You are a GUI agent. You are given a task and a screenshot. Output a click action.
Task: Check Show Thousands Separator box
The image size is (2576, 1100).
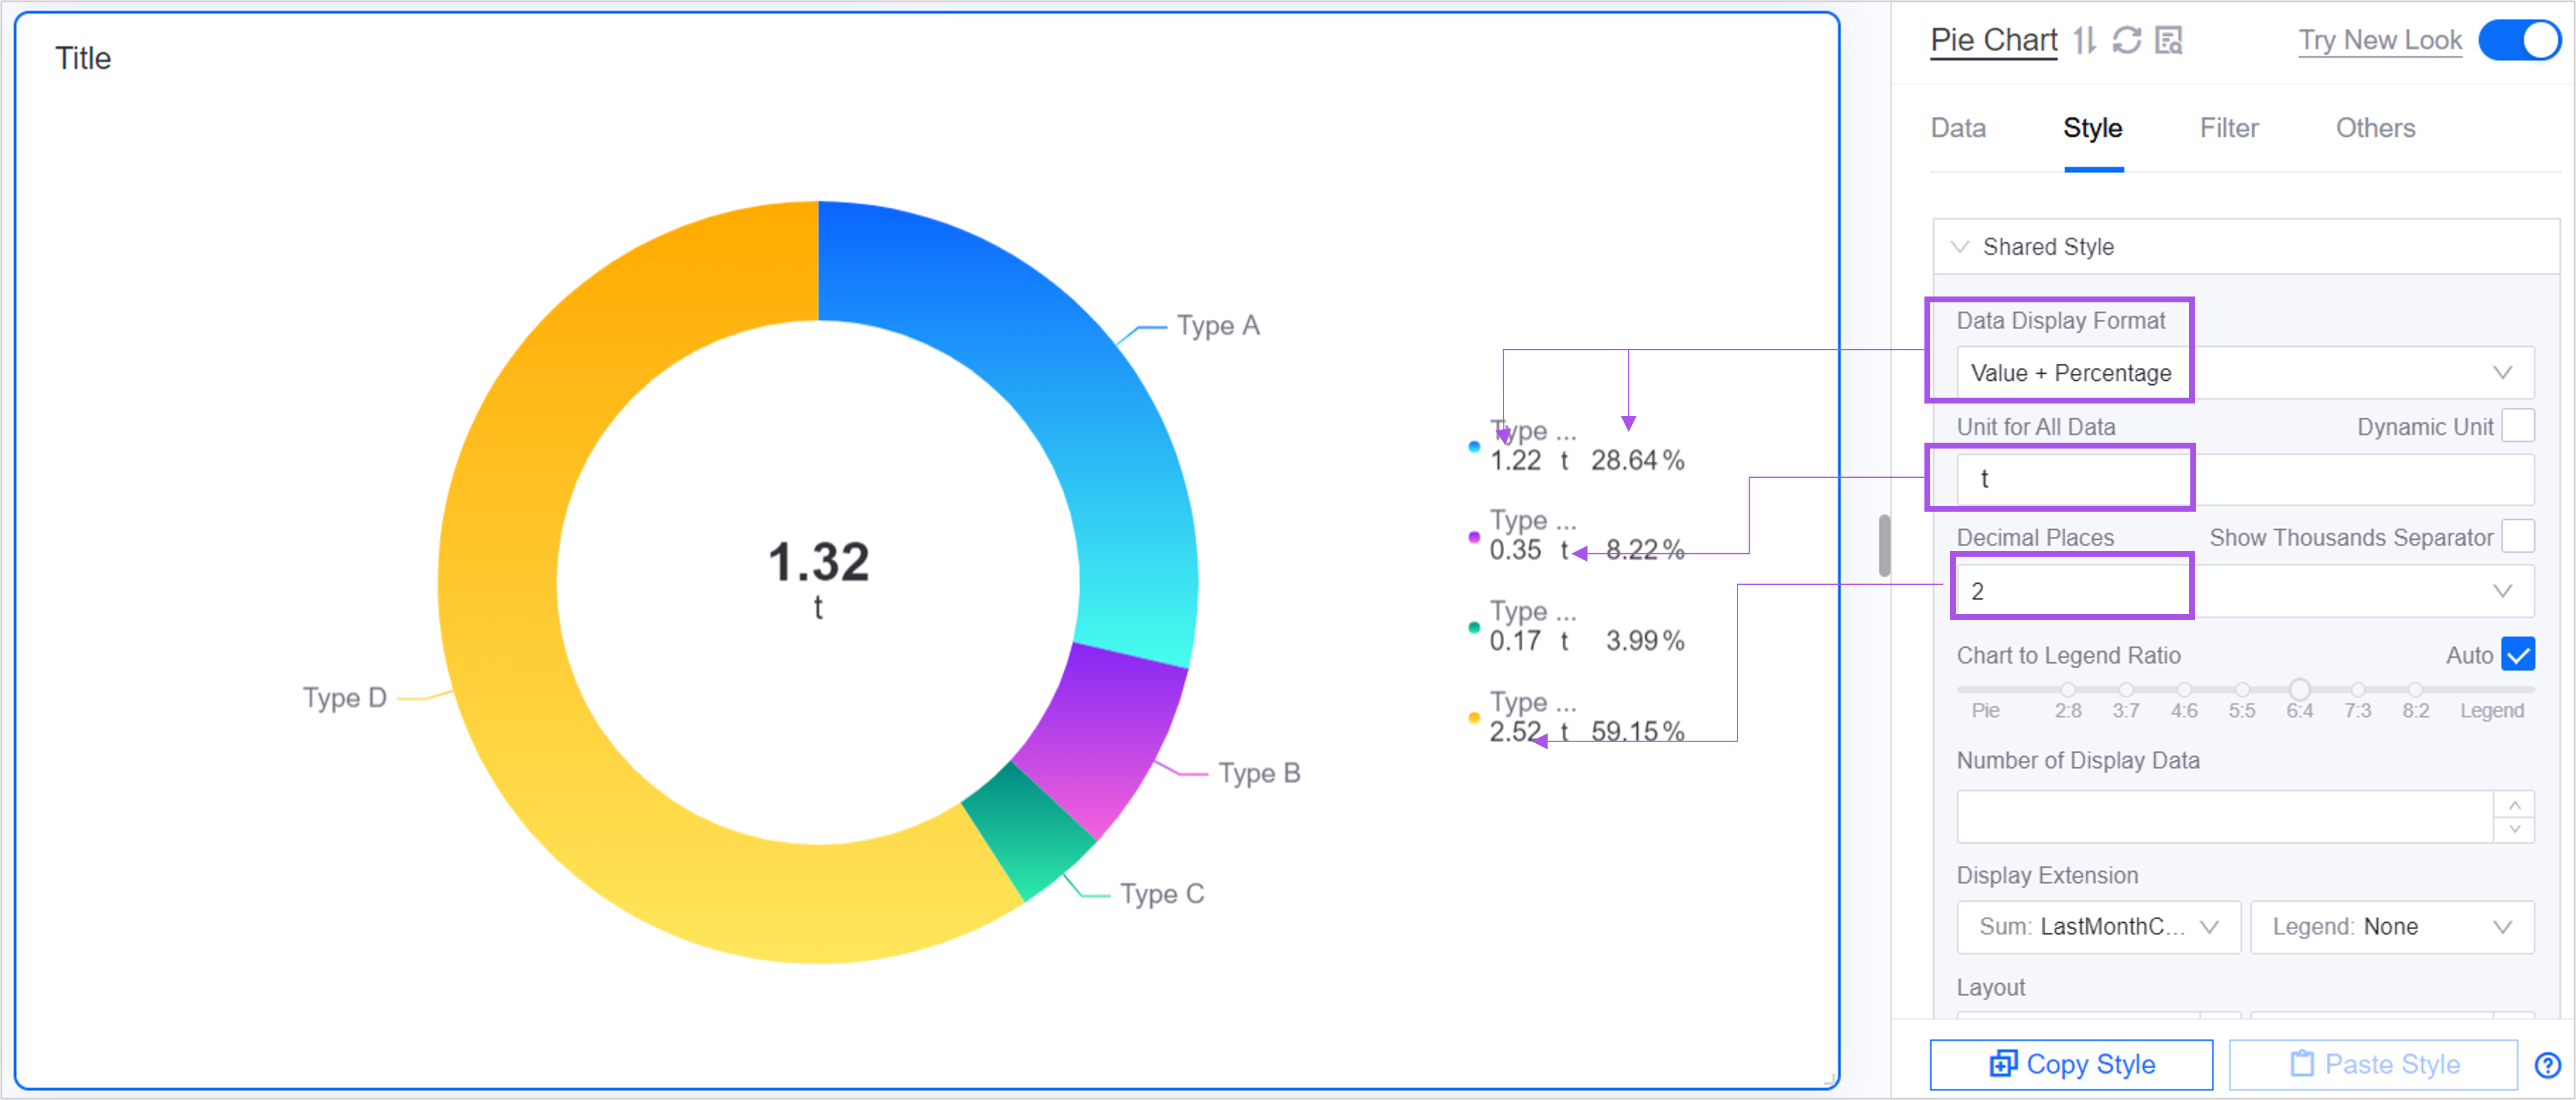point(2518,536)
